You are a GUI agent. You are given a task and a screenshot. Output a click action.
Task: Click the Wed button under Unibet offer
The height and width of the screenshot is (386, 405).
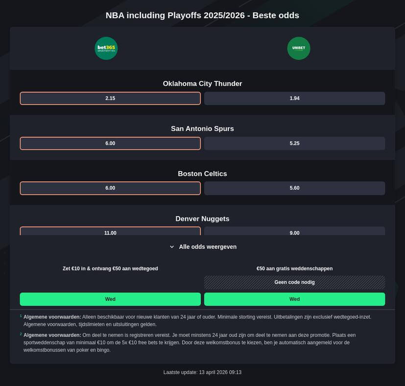(x=294, y=299)
